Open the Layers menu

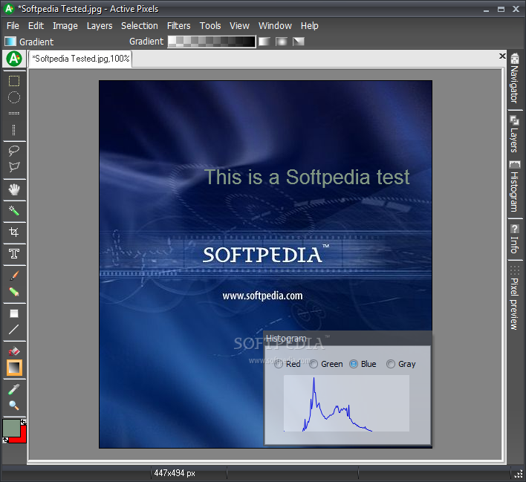click(100, 26)
